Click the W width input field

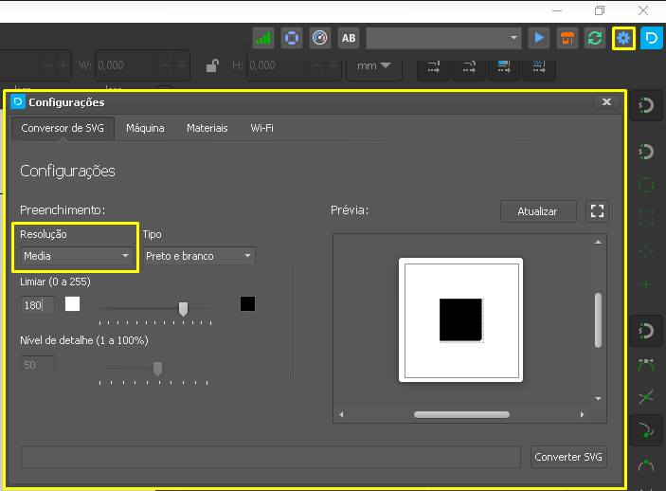(x=126, y=65)
